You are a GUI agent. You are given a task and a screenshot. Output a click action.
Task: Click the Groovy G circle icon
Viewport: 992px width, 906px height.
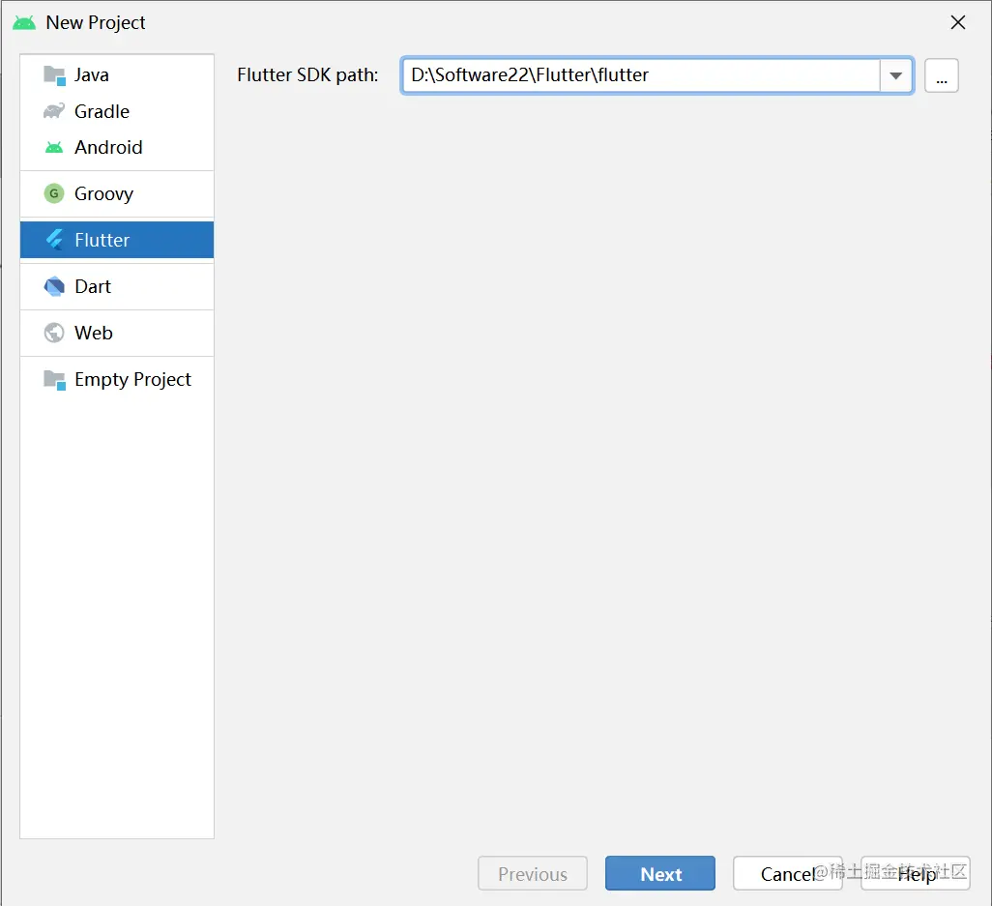pos(54,193)
